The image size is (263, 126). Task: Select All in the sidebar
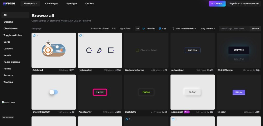pos(15,15)
